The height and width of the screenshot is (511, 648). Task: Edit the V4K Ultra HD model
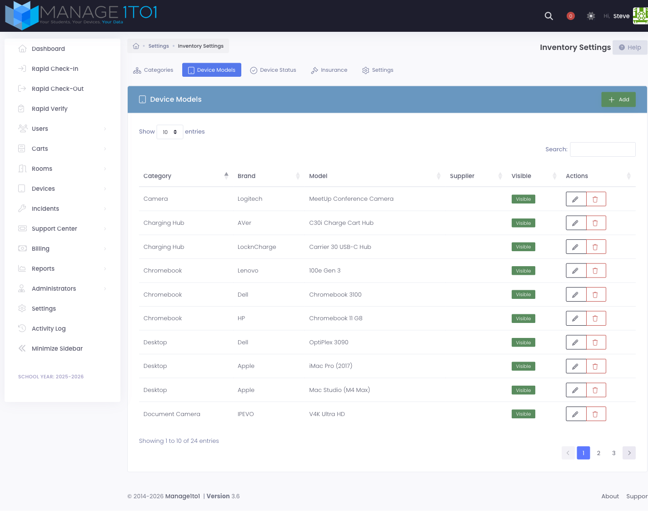tap(576, 414)
